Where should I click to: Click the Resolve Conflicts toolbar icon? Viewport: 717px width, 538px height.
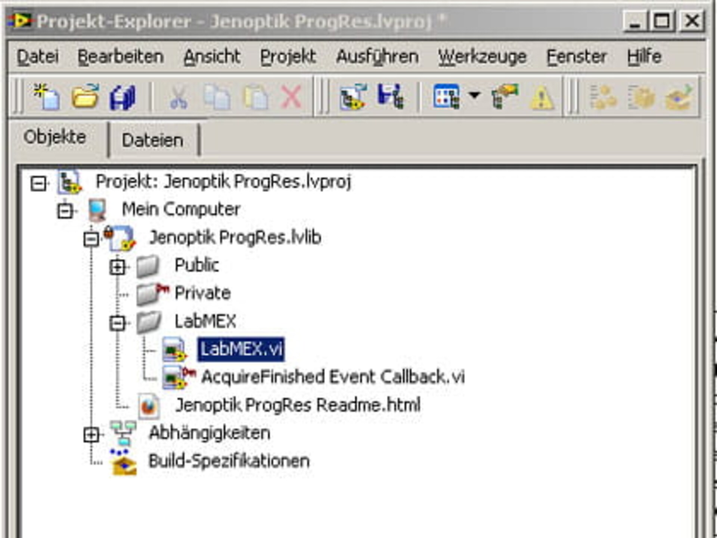505,96
